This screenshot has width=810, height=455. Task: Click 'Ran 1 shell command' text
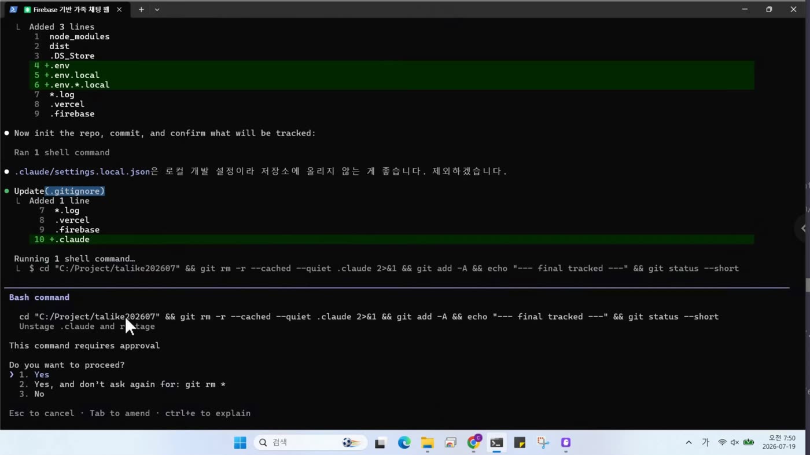62,153
